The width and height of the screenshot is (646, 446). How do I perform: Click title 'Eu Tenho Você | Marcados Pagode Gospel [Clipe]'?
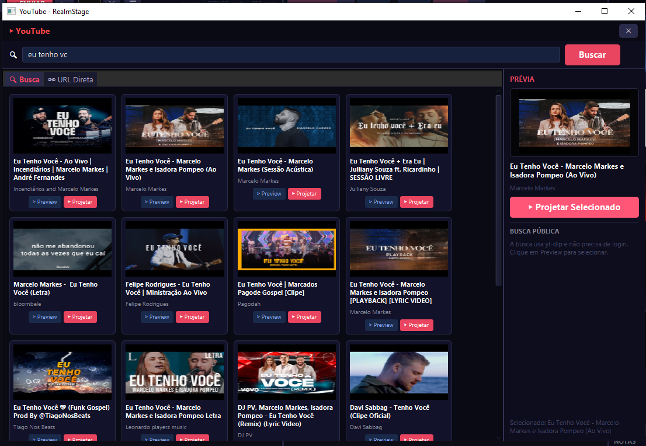pyautogui.click(x=277, y=288)
